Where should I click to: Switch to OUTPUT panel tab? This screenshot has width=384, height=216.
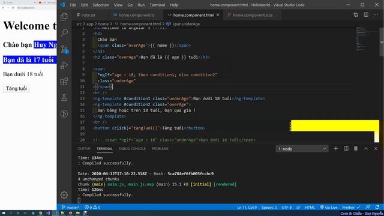(84, 149)
